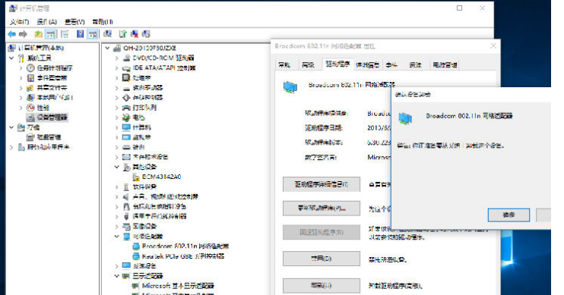
Task: Switch to the 电源管理 tab
Action: tap(445, 65)
